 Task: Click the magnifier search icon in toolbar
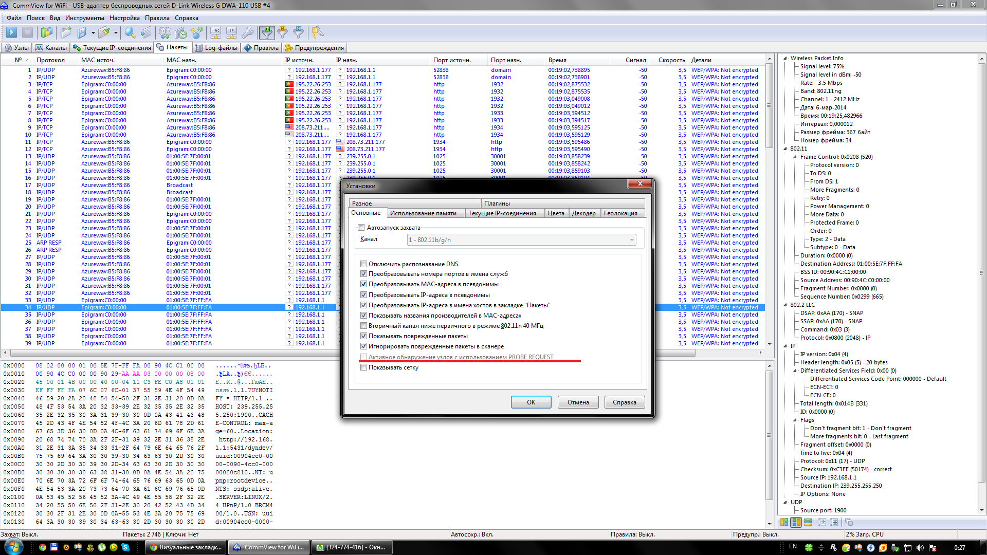(x=130, y=33)
